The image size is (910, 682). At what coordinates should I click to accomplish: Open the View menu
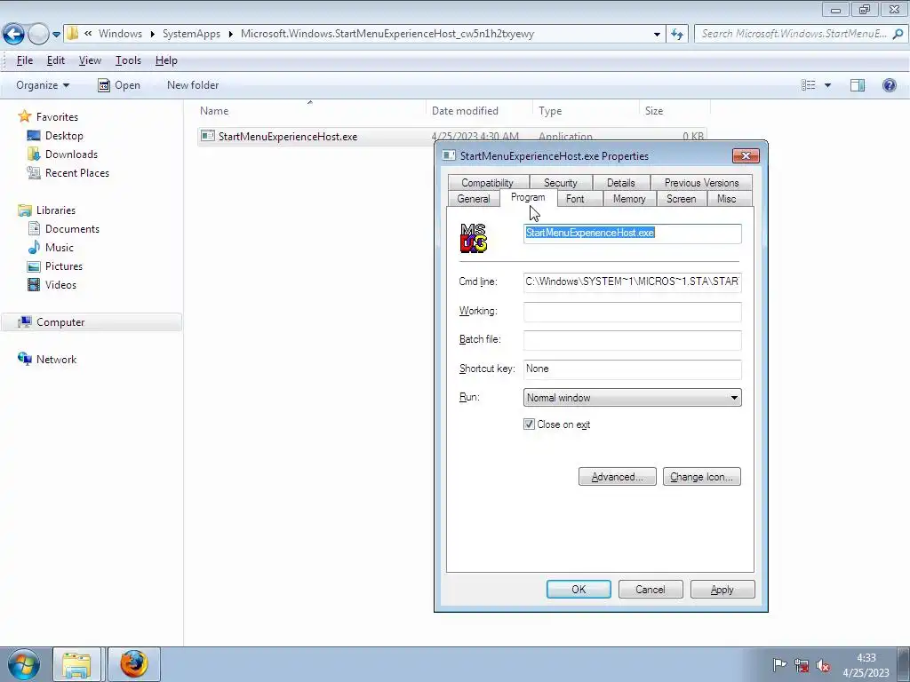(x=90, y=60)
